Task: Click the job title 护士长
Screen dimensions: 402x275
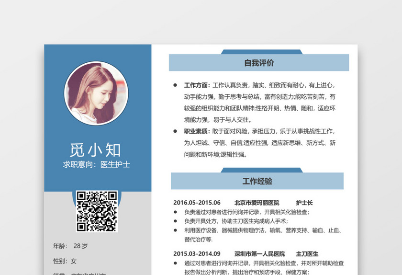Action: pyautogui.click(x=304, y=203)
